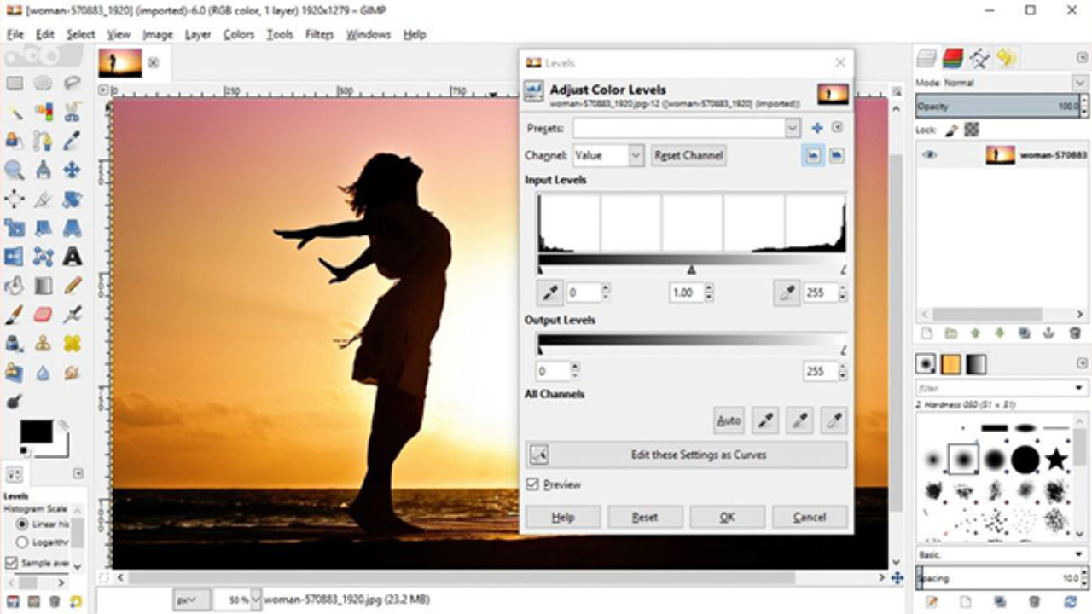Toggle the Preview checkbox in Levels
Image resolution: width=1092 pixels, height=614 pixels.
[x=533, y=484]
